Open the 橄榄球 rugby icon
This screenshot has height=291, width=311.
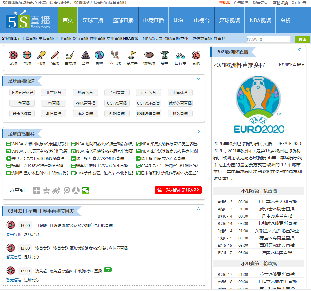(149, 55)
